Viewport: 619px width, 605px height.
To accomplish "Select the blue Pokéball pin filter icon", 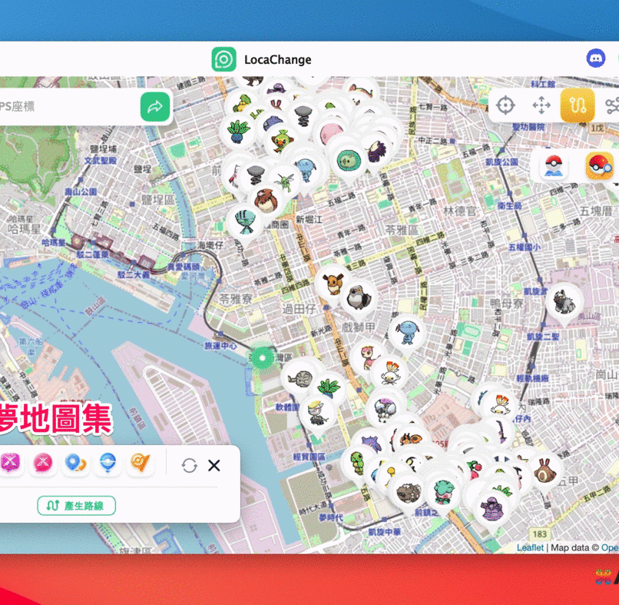I will click(108, 464).
